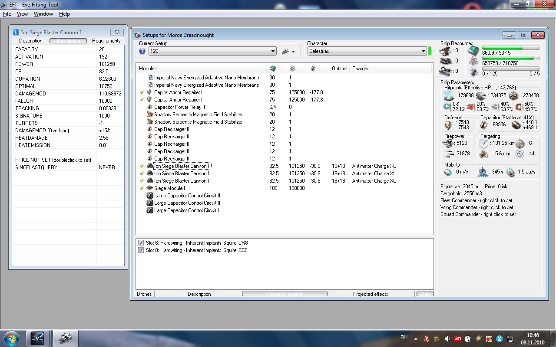Click the CPU usage bar 663.9 / 937.5
This screenshot has height=347, width=556.
pos(510,48)
